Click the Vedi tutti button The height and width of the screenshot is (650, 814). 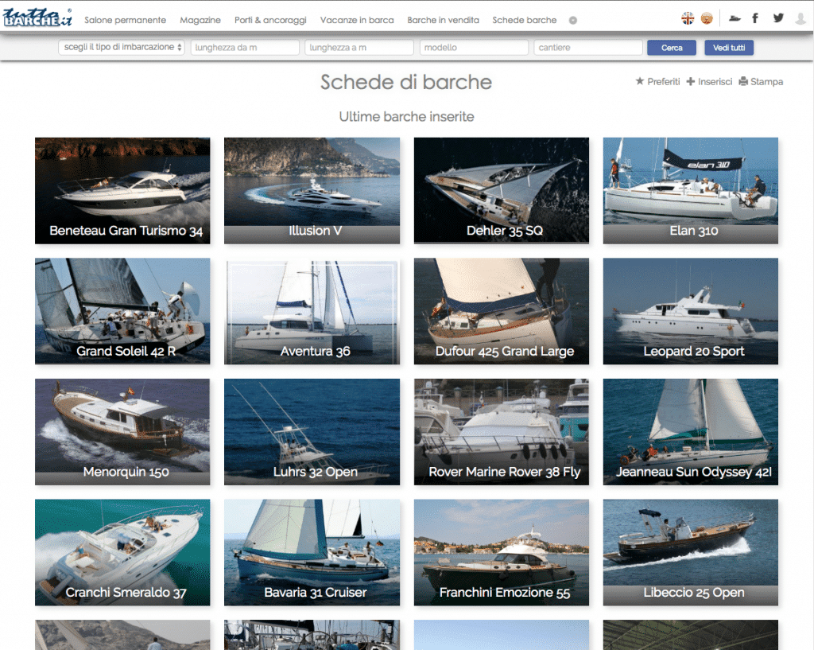[x=729, y=48]
